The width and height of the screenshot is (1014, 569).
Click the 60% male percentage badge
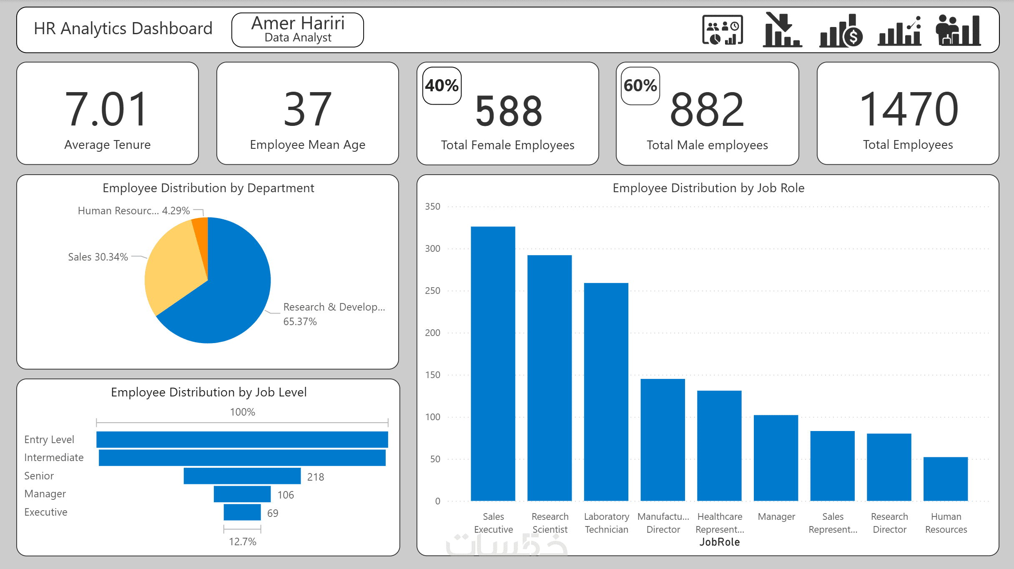[640, 86]
